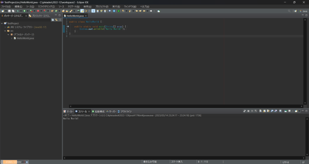This screenshot has height=164, width=309.
Task: Click the search magnifier icon at top right
Action: 289,11
